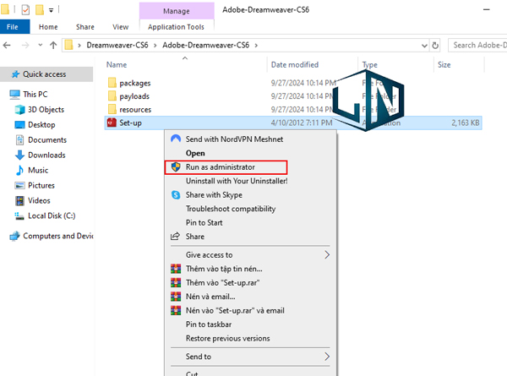Open Documents in navigation pane

[47, 140]
